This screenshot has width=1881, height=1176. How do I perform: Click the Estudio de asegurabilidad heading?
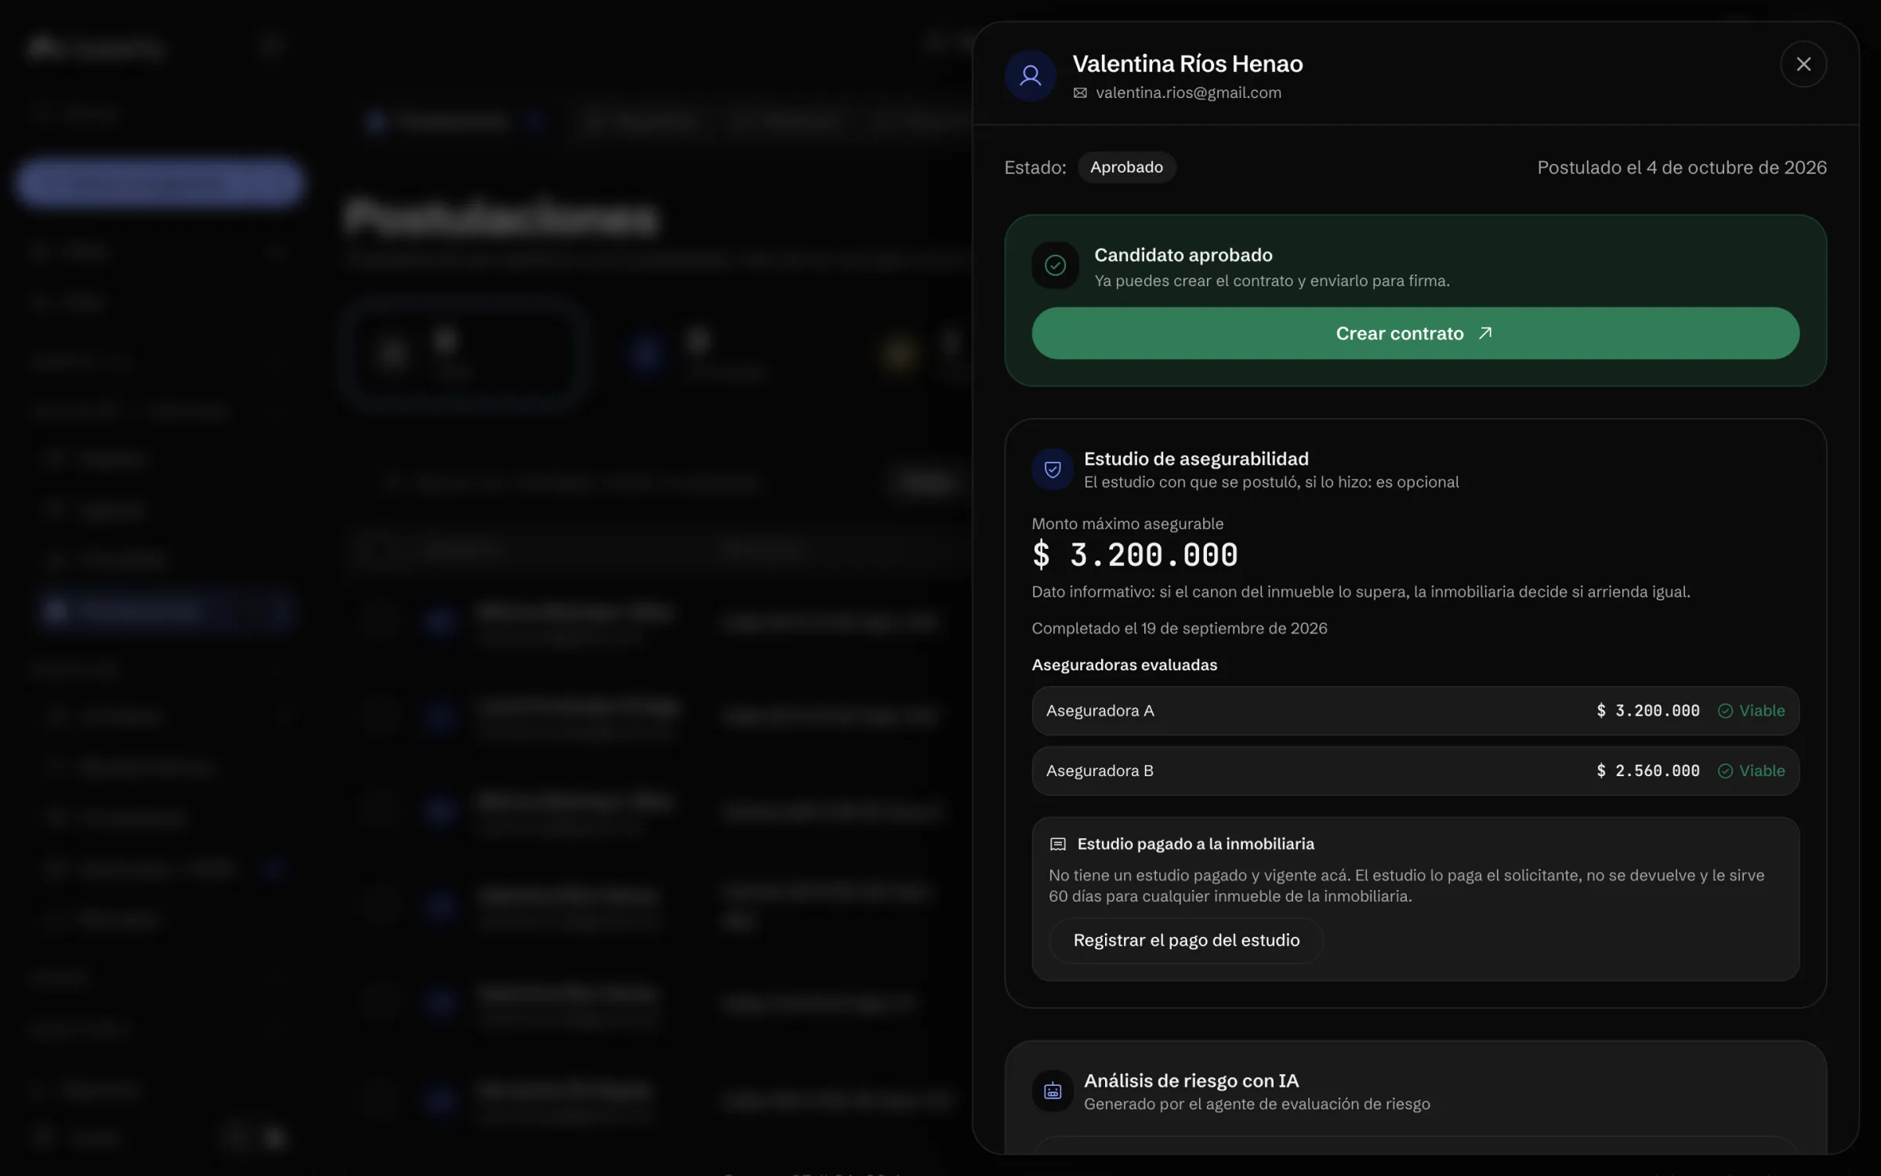click(1195, 459)
